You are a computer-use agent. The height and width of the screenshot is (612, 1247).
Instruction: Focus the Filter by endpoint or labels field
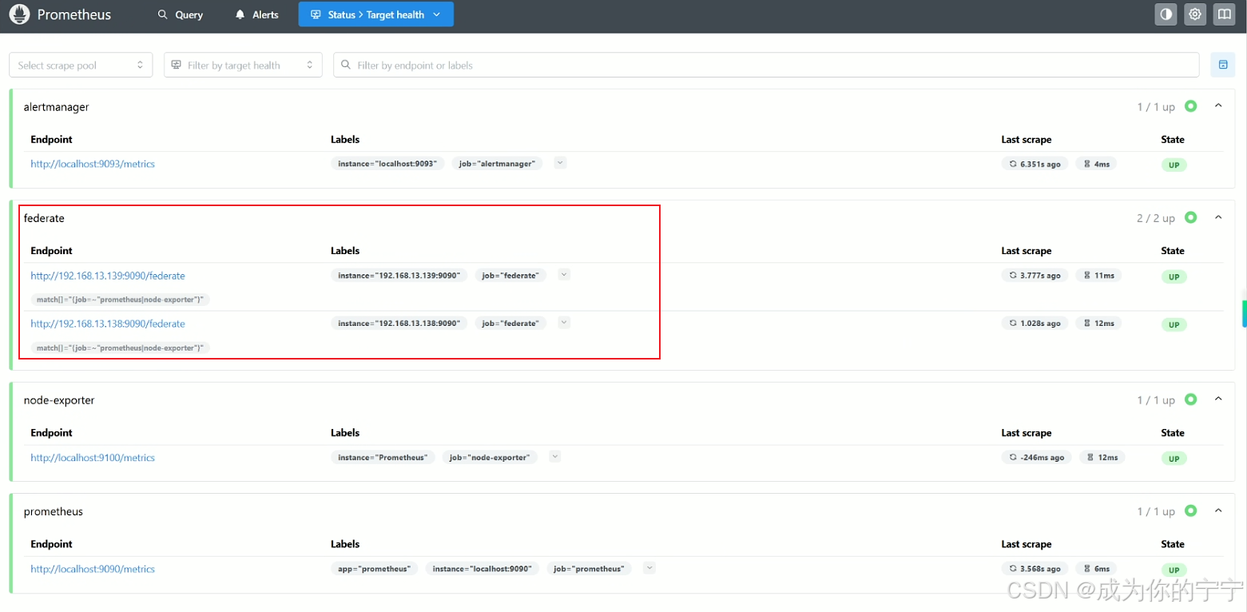[766, 65]
